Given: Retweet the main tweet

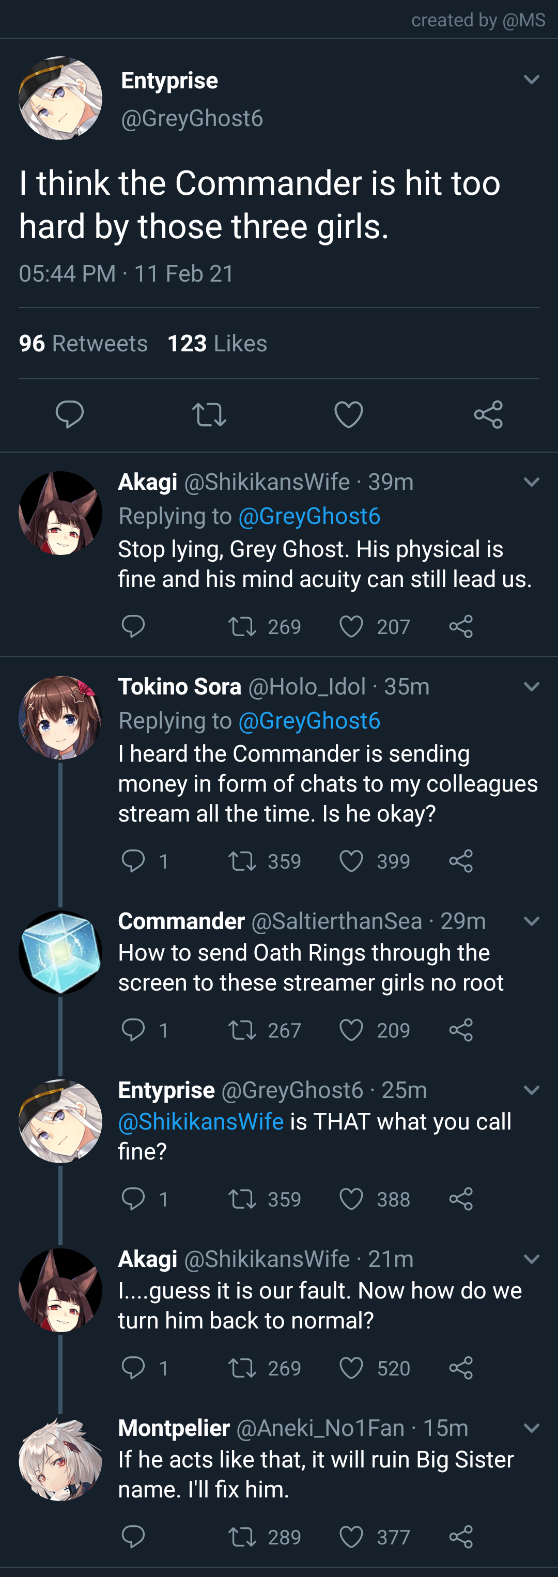Looking at the screenshot, I should click(209, 414).
